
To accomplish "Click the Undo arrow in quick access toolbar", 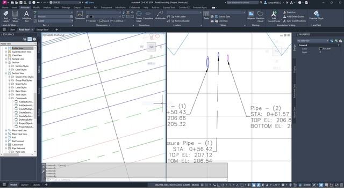I will 38,2.
